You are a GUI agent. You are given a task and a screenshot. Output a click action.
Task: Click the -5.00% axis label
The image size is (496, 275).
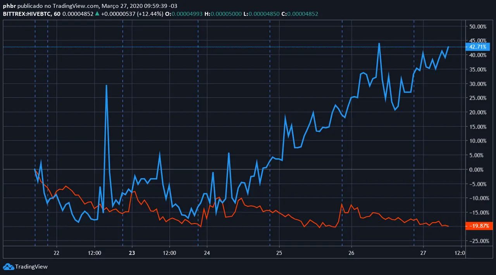click(x=478, y=184)
